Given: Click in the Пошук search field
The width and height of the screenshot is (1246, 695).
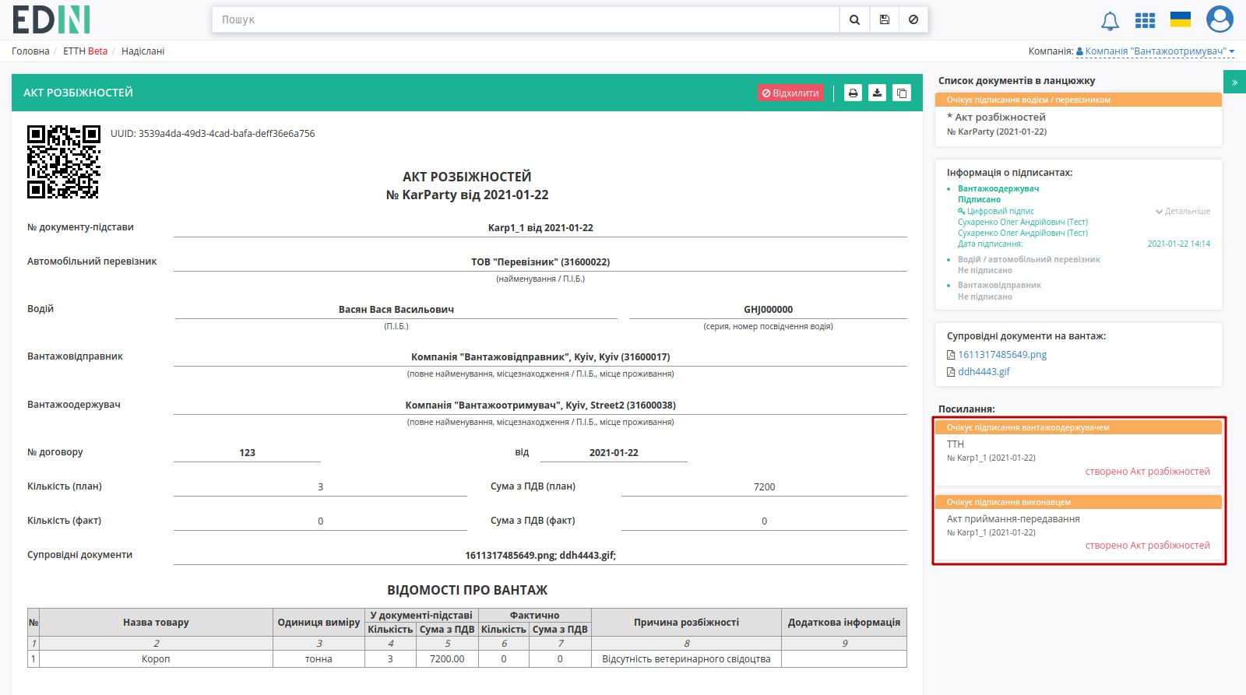Looking at the screenshot, I should pyautogui.click(x=526, y=19).
